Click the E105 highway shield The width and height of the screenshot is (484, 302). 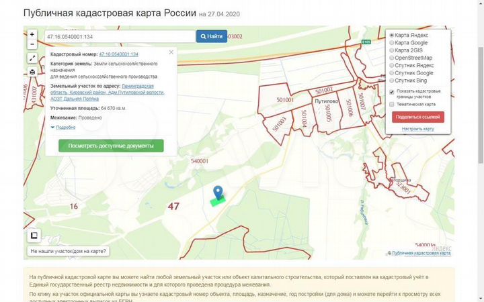tap(366, 42)
